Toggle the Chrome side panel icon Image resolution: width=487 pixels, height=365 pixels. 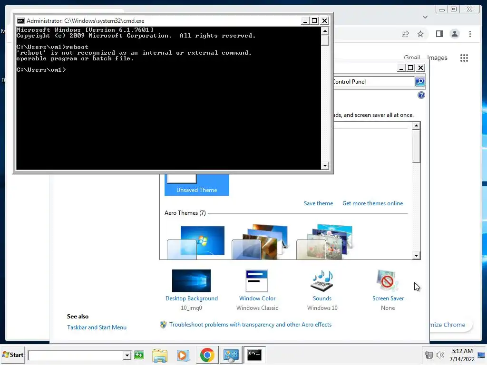pyautogui.click(x=439, y=34)
